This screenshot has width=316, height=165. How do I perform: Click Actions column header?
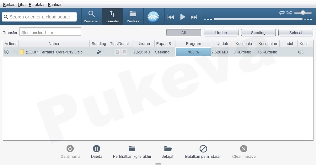click(11, 43)
